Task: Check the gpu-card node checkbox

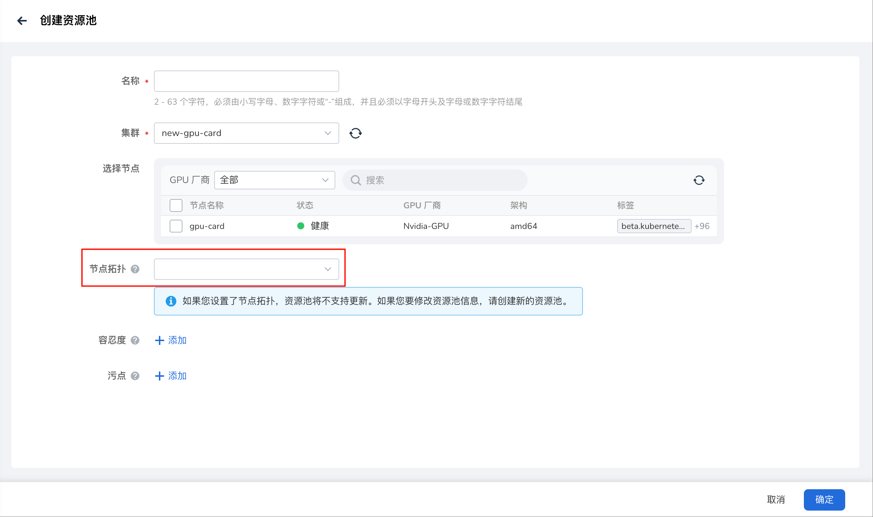Action: click(176, 226)
